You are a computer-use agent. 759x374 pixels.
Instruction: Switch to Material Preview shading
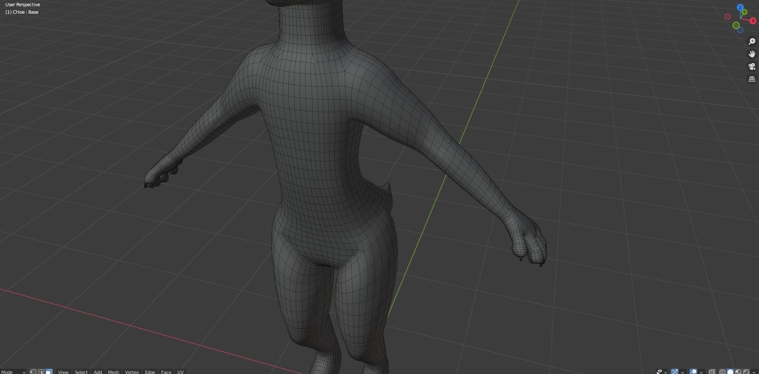(x=738, y=372)
